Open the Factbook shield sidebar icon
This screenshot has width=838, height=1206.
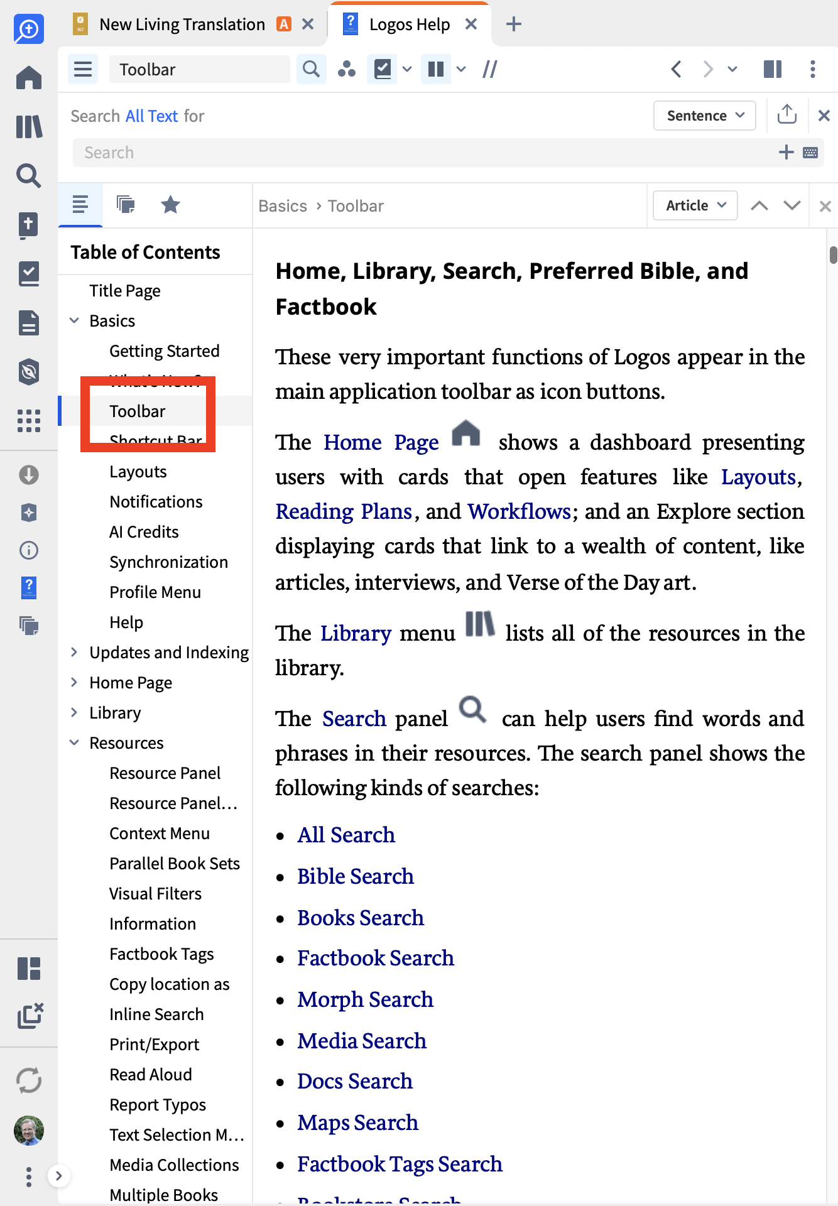pyautogui.click(x=29, y=372)
